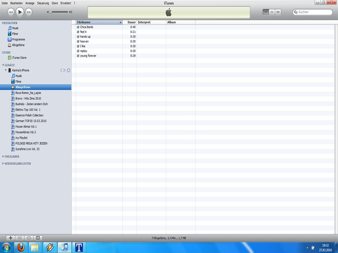Open the Bearbeiten menu
Image resolution: width=338 pixels, height=253 pixels.
tap(17, 3)
